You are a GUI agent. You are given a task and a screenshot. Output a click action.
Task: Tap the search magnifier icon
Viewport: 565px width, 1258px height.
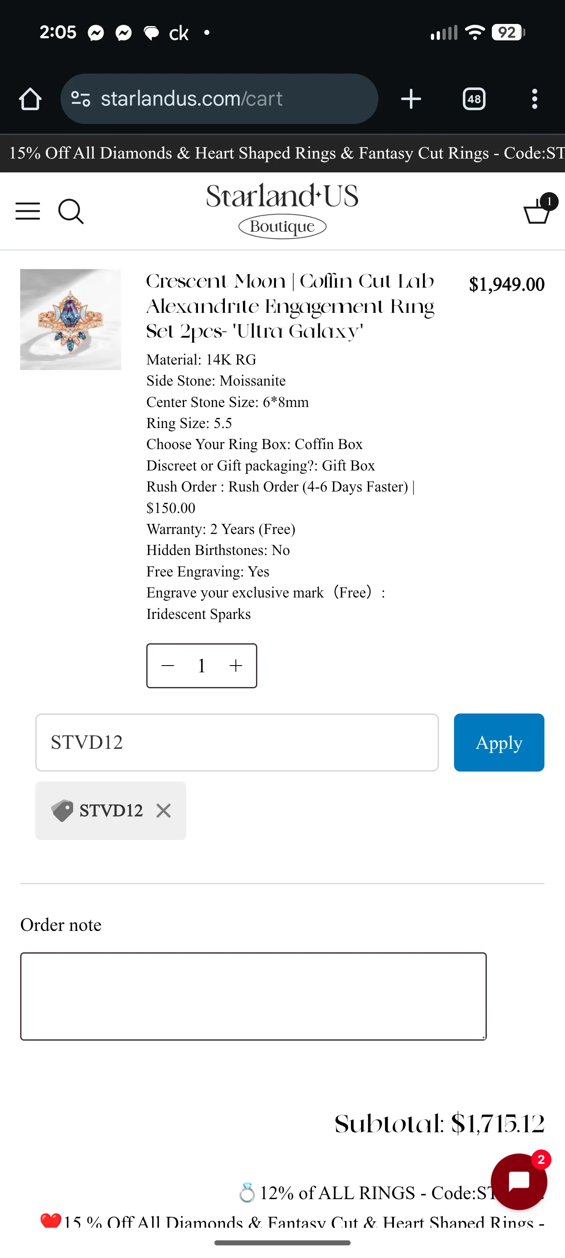(71, 211)
